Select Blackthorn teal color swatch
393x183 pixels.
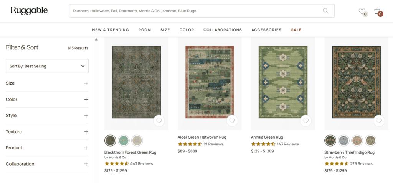124,141
